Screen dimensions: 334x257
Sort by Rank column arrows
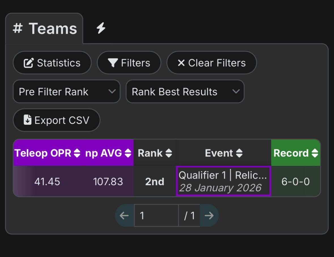pyautogui.click(x=169, y=153)
